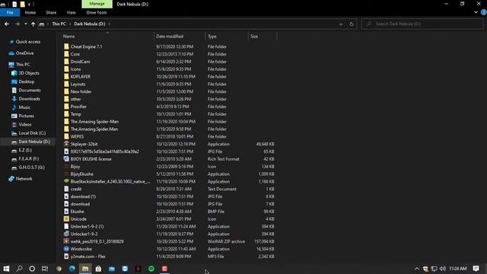Select the WEPES folder icon
This screenshot has width=487, height=274.
click(66, 136)
